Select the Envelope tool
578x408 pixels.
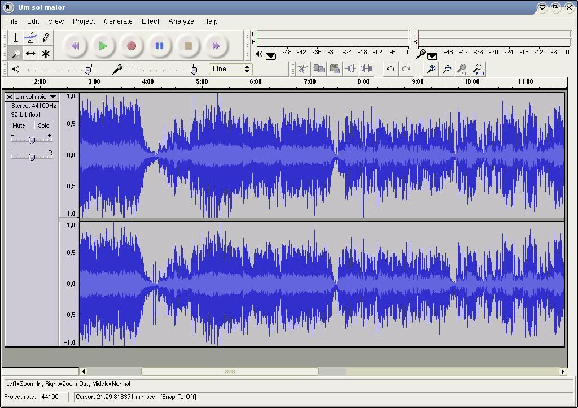click(30, 37)
